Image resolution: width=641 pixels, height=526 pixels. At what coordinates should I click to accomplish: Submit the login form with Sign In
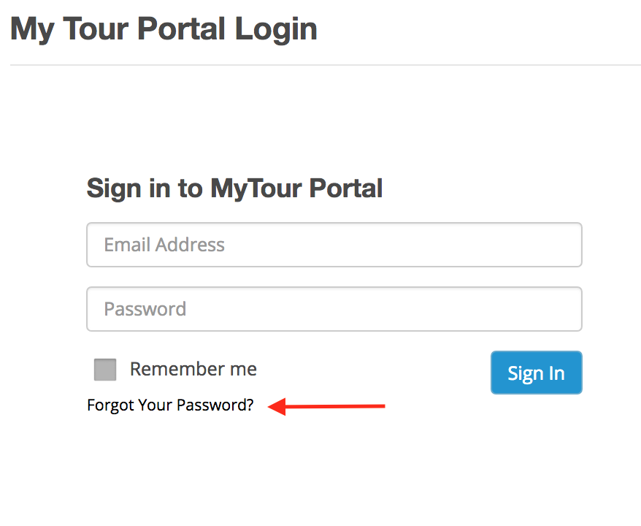click(x=536, y=373)
